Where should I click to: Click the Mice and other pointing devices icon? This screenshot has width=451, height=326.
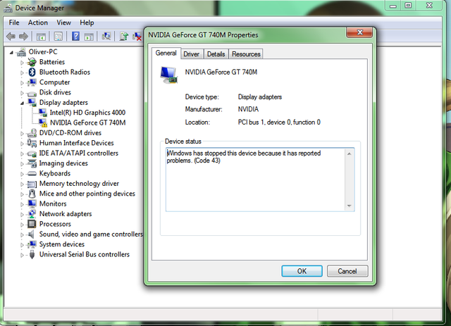pyautogui.click(x=32, y=194)
